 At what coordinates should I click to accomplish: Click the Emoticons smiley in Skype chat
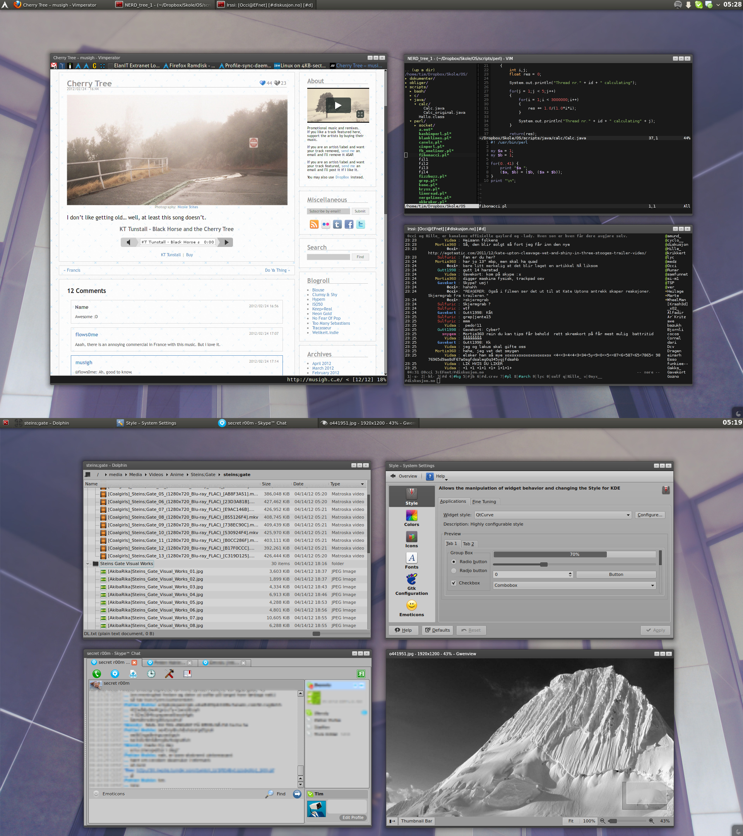(x=96, y=793)
